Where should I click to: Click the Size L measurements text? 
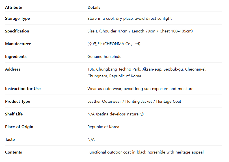click(140, 31)
